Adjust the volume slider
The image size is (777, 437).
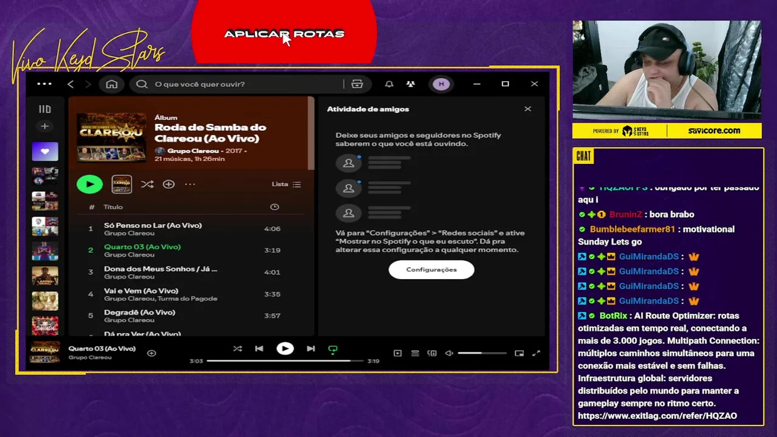[482, 353]
